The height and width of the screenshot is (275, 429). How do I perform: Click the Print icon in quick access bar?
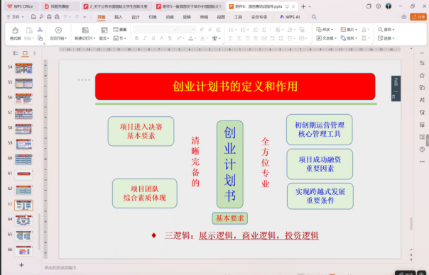tap(49, 17)
